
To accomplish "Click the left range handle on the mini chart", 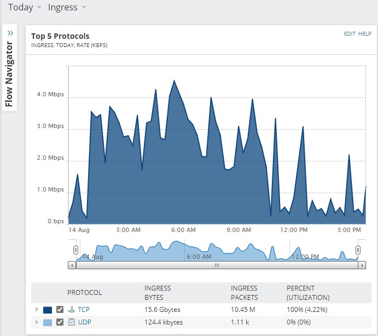I will pos(75,250).
